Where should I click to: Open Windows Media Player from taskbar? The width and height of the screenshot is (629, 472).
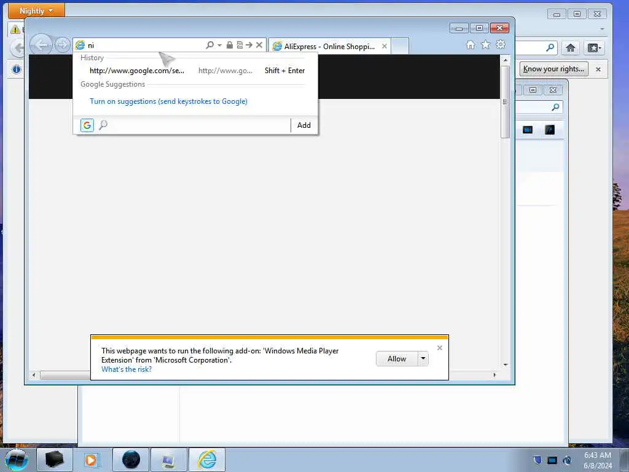pyautogui.click(x=91, y=460)
